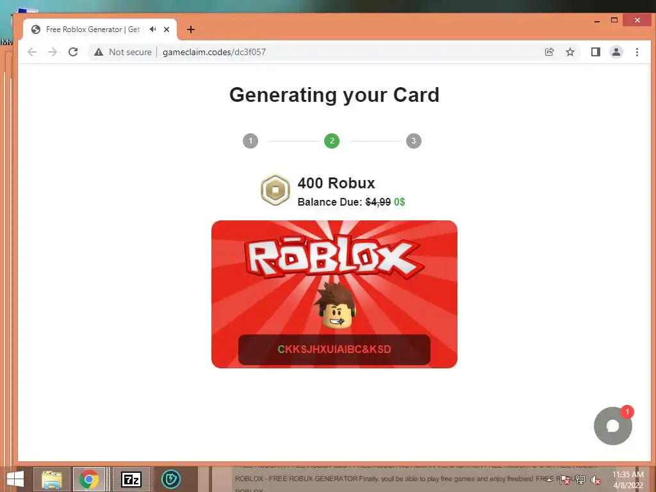
Task: Click the 'Balance Due: $4,99' text
Action: coord(344,202)
